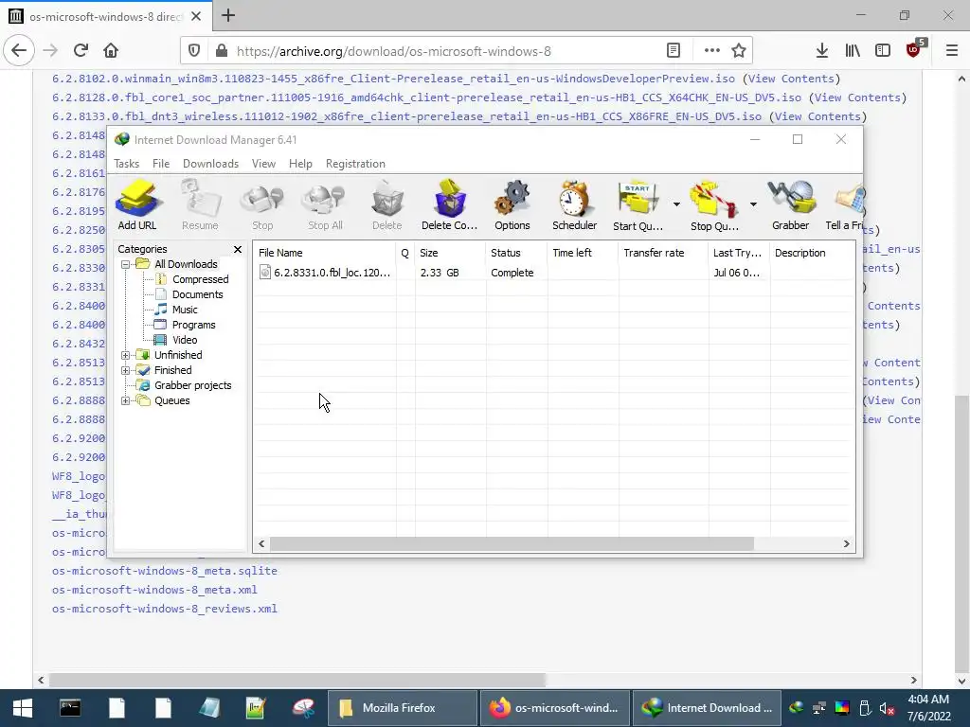Open the View menu in IDM
Viewport: 970px width, 727px height.
[263, 164]
